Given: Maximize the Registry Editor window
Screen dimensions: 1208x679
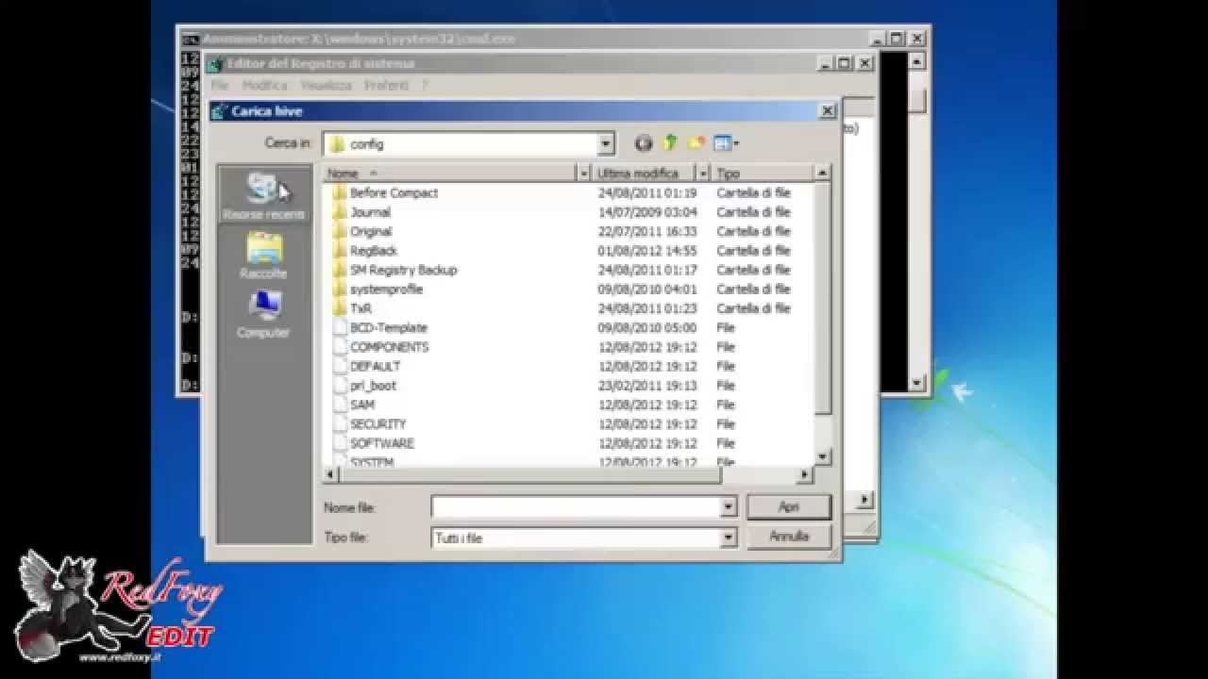Looking at the screenshot, I should (x=845, y=63).
